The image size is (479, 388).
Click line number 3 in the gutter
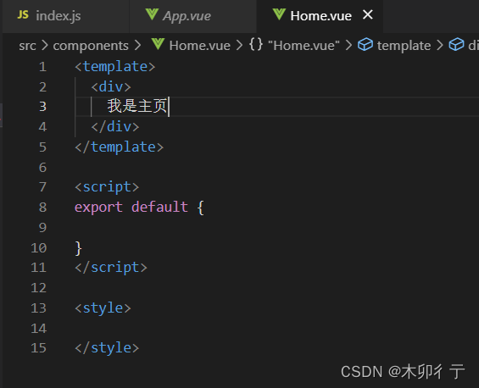[42, 107]
